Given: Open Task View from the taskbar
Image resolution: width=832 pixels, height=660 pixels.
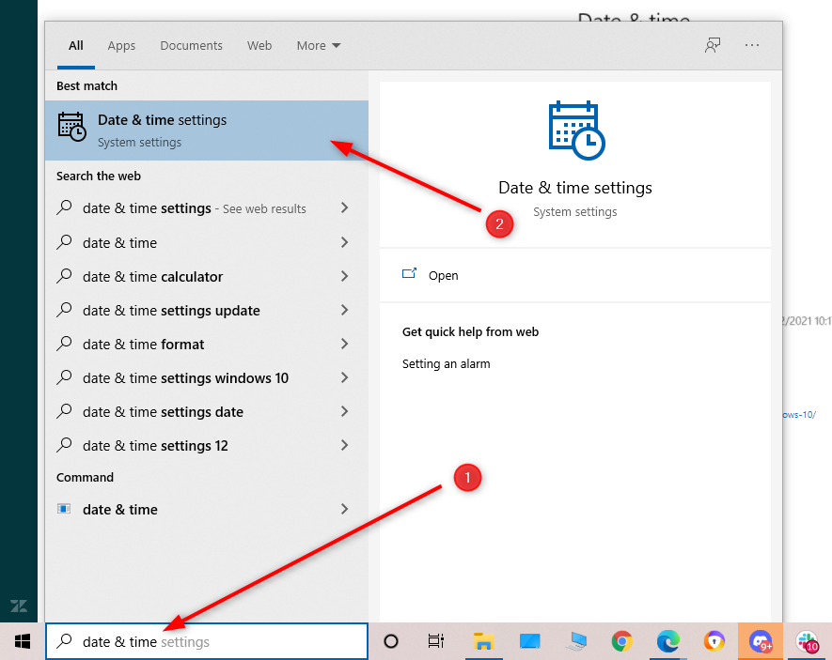Looking at the screenshot, I should [x=435, y=641].
